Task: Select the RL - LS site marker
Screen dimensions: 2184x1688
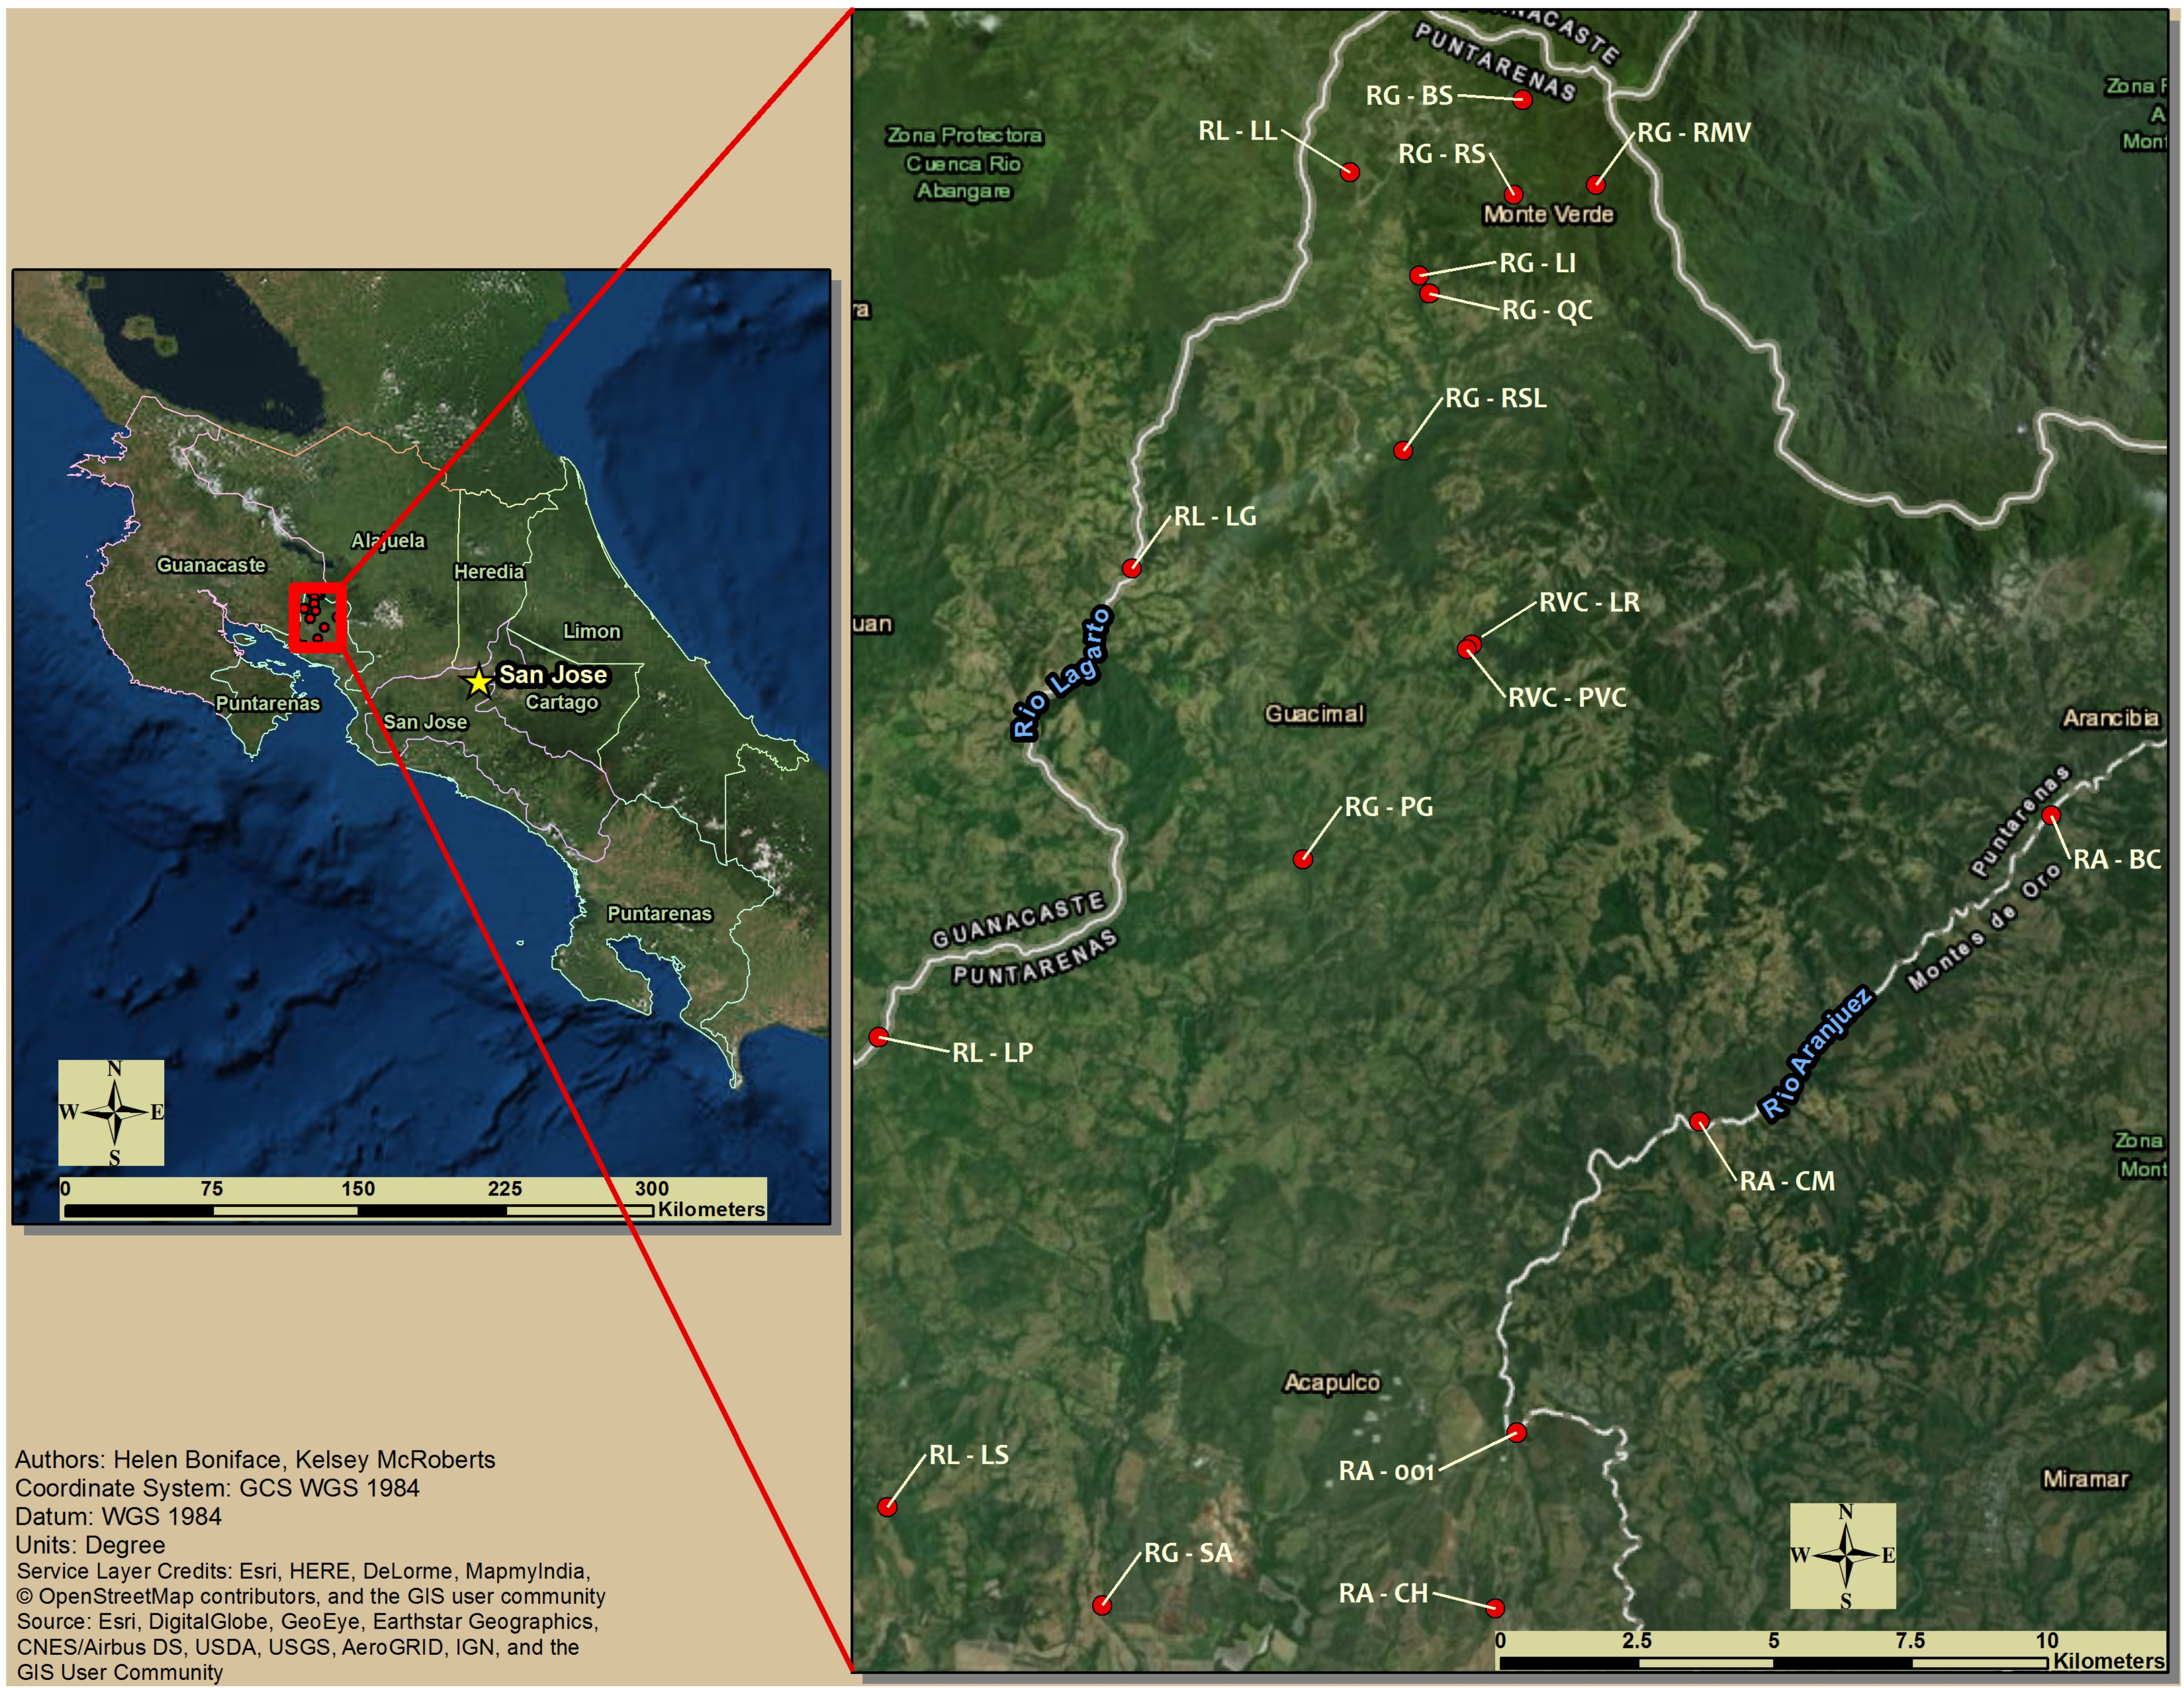Action: [887, 1507]
